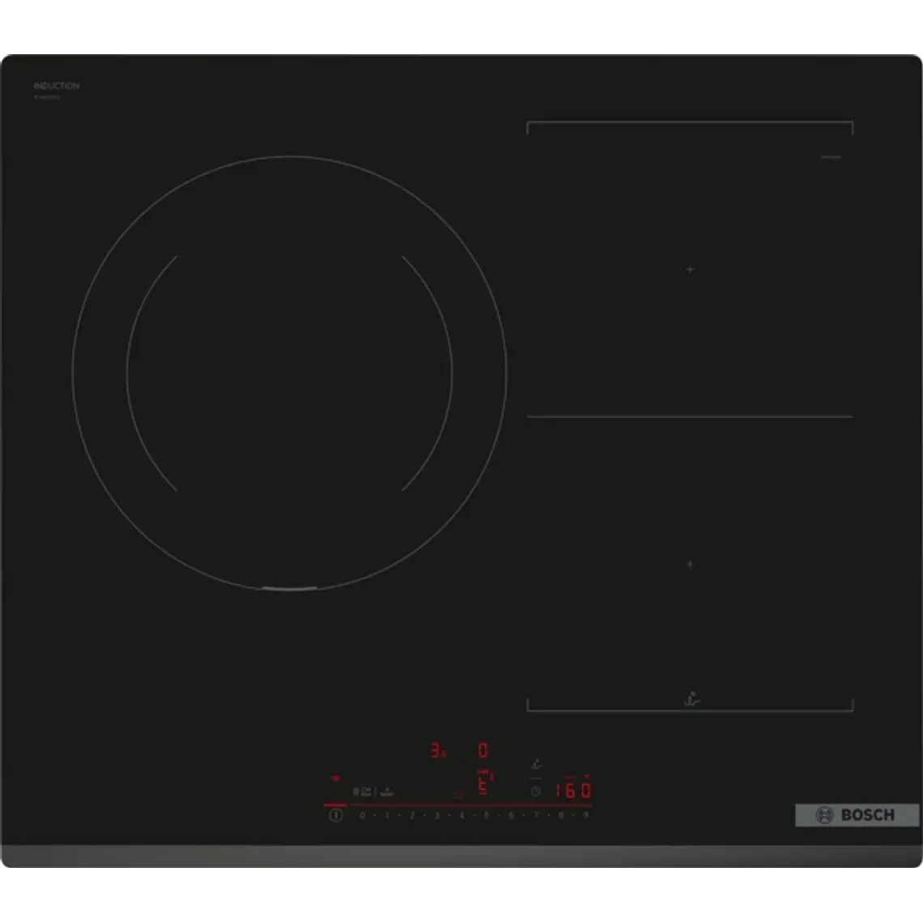Tap the pan symbol at bottom of flex zone
Screen dimensions: 923x923
tap(691, 699)
